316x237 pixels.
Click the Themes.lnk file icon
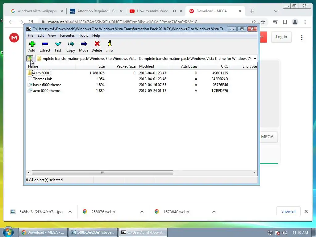pyautogui.click(x=30, y=79)
